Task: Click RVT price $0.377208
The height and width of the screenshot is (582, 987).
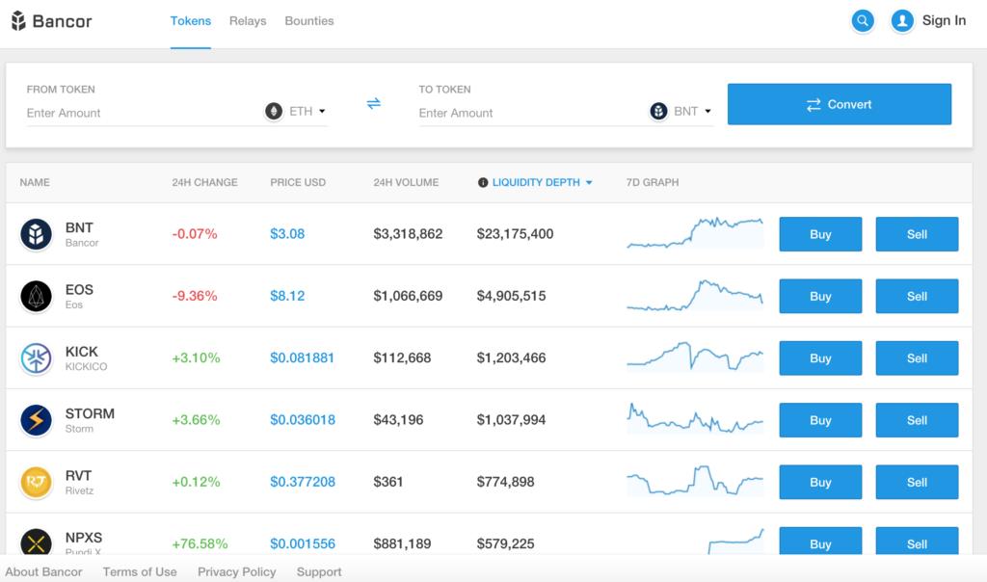Action: point(303,482)
